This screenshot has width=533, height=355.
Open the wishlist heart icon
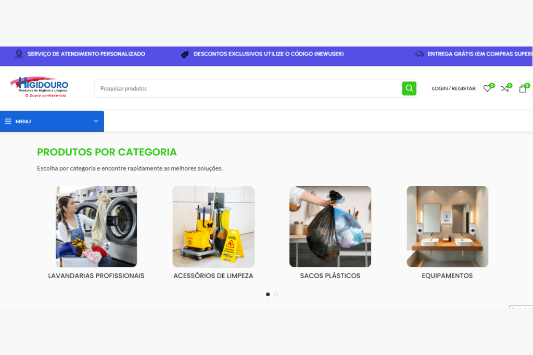click(x=487, y=88)
